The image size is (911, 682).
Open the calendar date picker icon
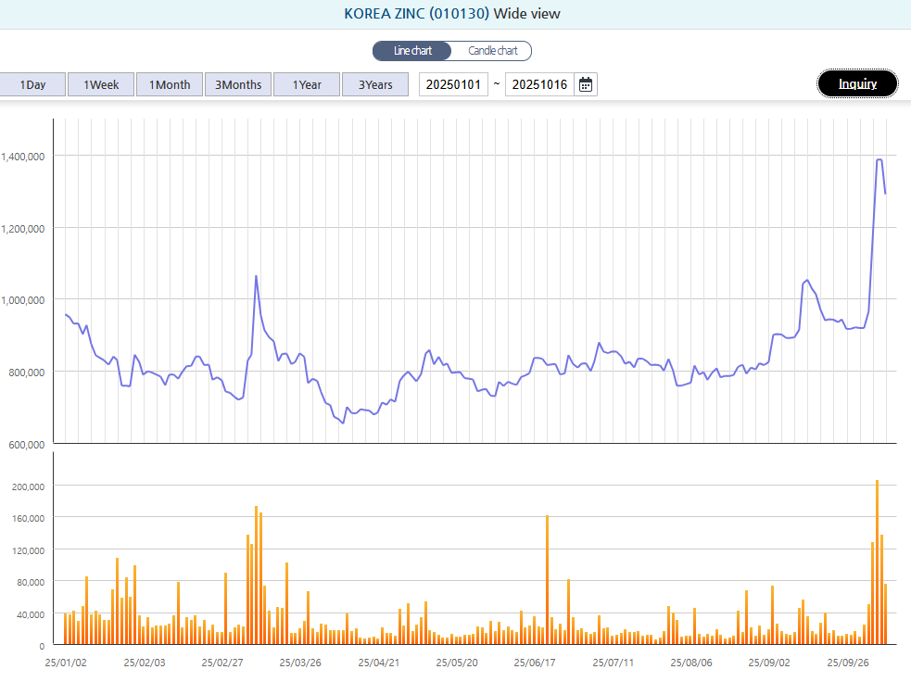[x=586, y=83]
